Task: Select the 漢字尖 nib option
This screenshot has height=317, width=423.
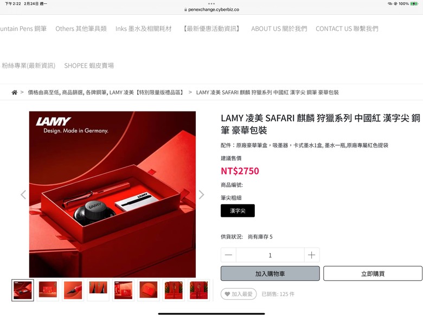Action: (x=238, y=211)
